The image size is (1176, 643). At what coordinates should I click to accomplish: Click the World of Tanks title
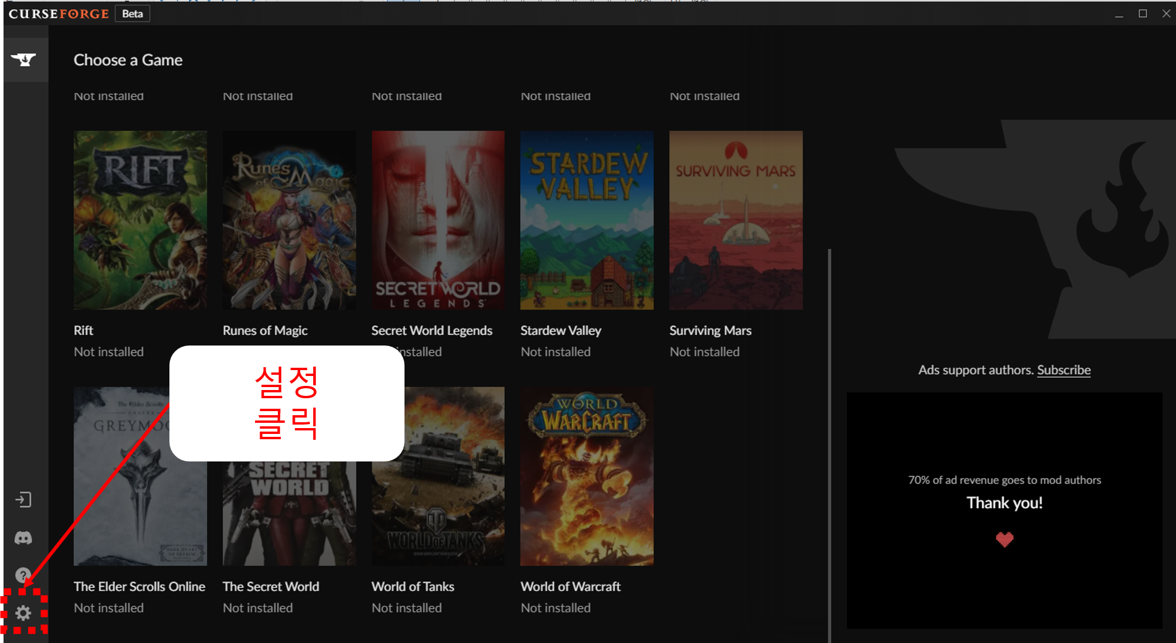pos(413,586)
